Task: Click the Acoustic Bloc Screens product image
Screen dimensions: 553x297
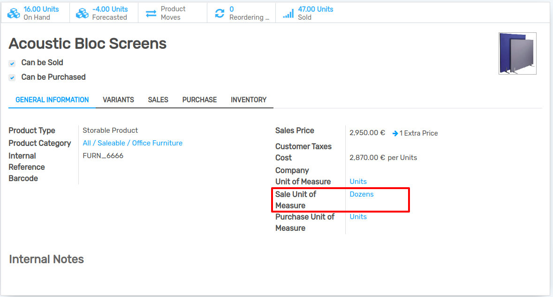Action: click(x=517, y=53)
